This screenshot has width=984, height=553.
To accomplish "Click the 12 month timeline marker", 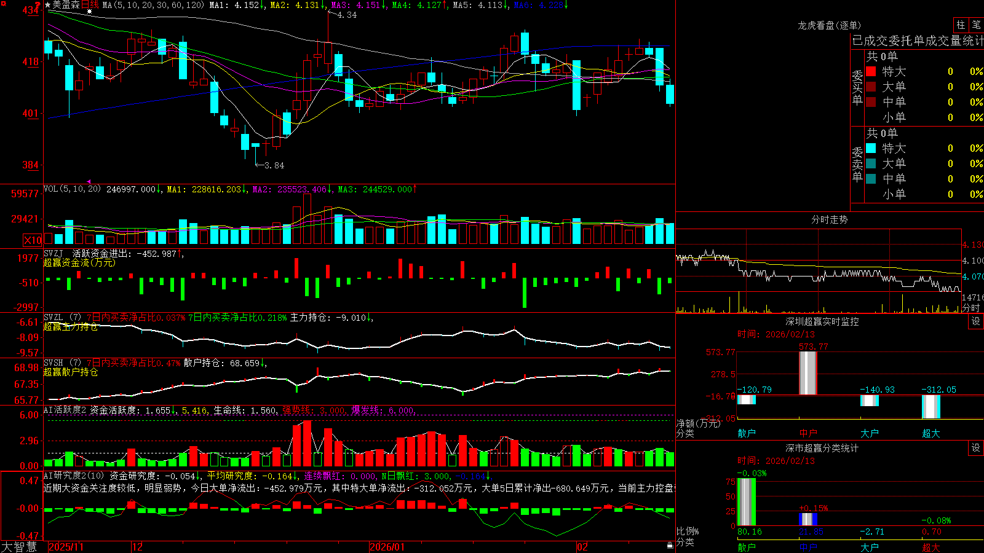I will pyautogui.click(x=137, y=547).
